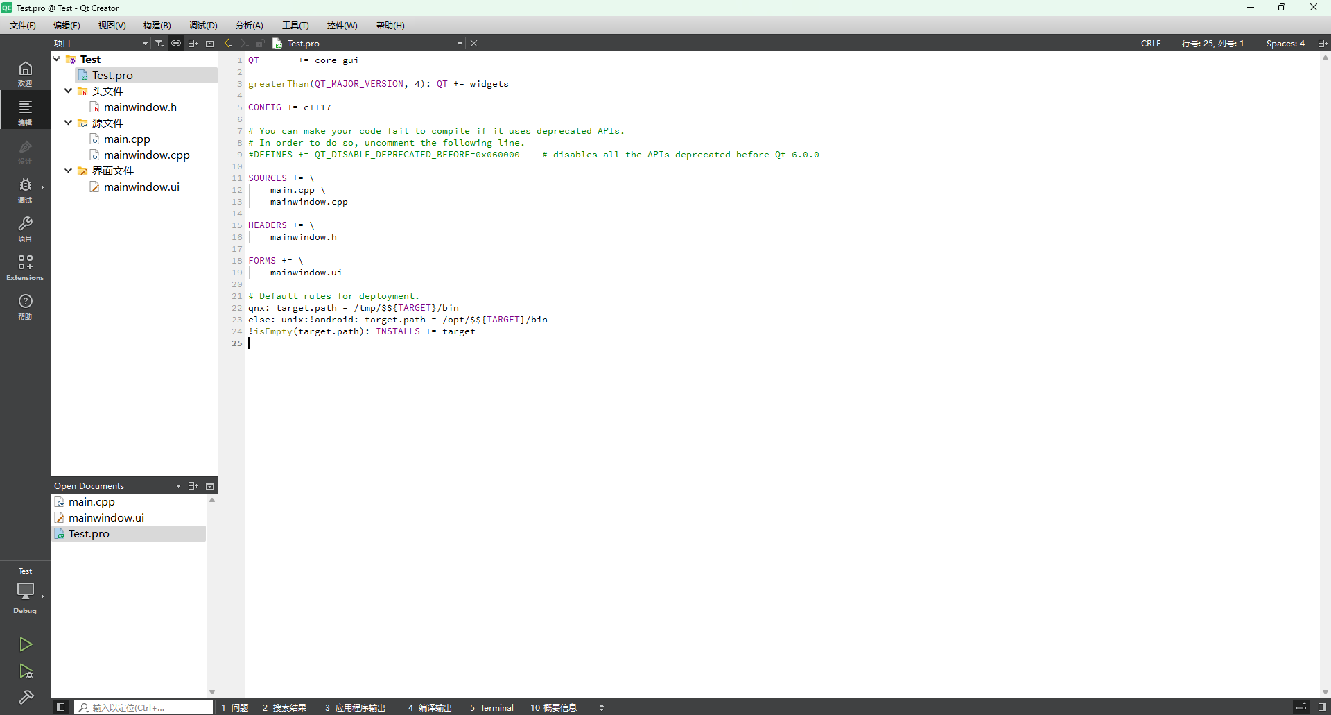The image size is (1331, 715).
Task: Click the file write-lock icon
Action: click(x=260, y=43)
